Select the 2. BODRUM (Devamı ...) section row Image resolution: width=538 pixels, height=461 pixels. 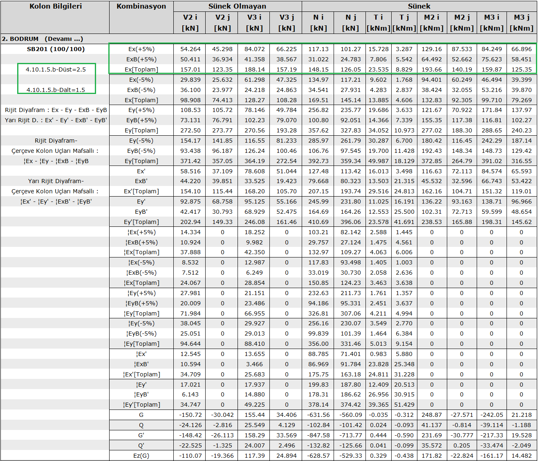43,39
